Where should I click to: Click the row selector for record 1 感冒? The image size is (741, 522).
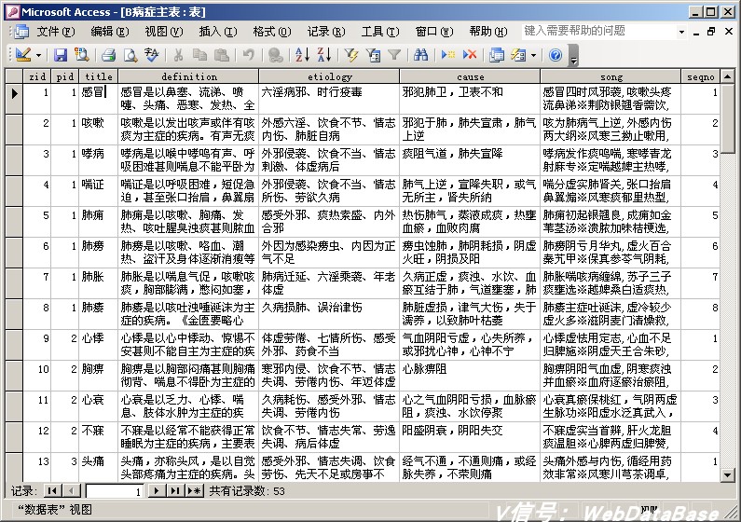pos(14,99)
